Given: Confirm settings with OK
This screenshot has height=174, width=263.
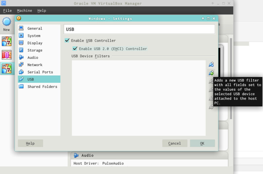Looking at the screenshot, I should point(202,143).
